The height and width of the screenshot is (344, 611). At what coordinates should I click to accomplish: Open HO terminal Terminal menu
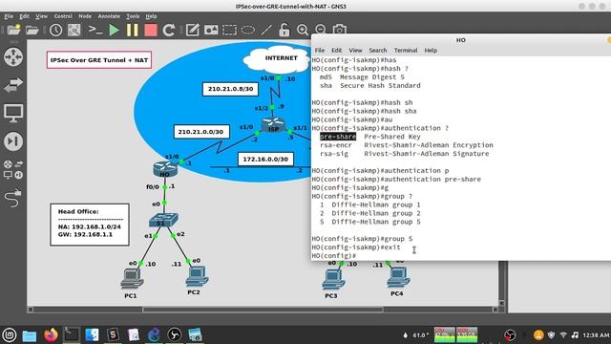tap(406, 51)
